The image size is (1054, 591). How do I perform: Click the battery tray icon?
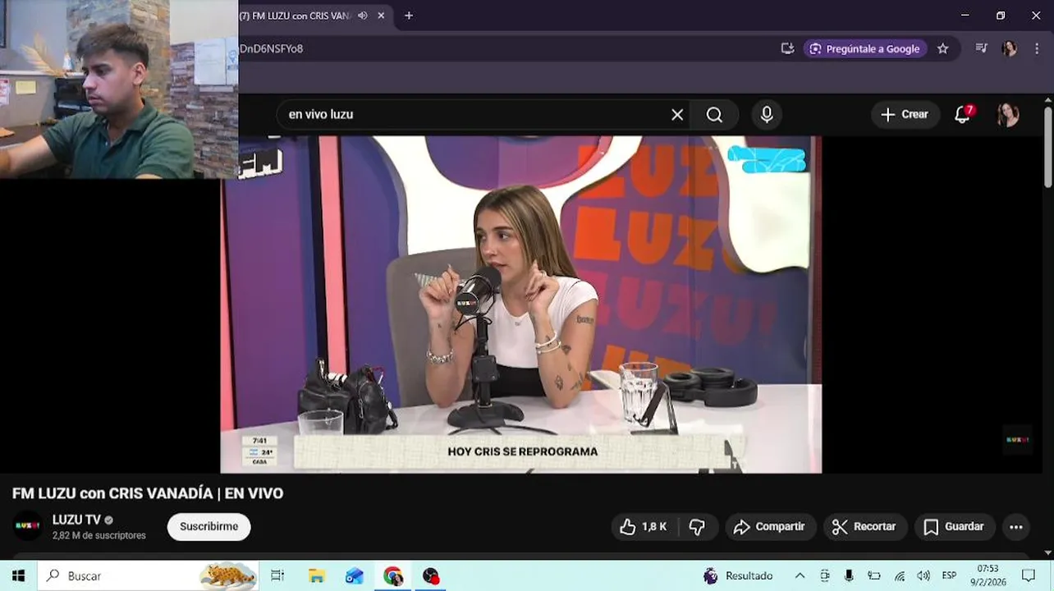[x=874, y=575]
